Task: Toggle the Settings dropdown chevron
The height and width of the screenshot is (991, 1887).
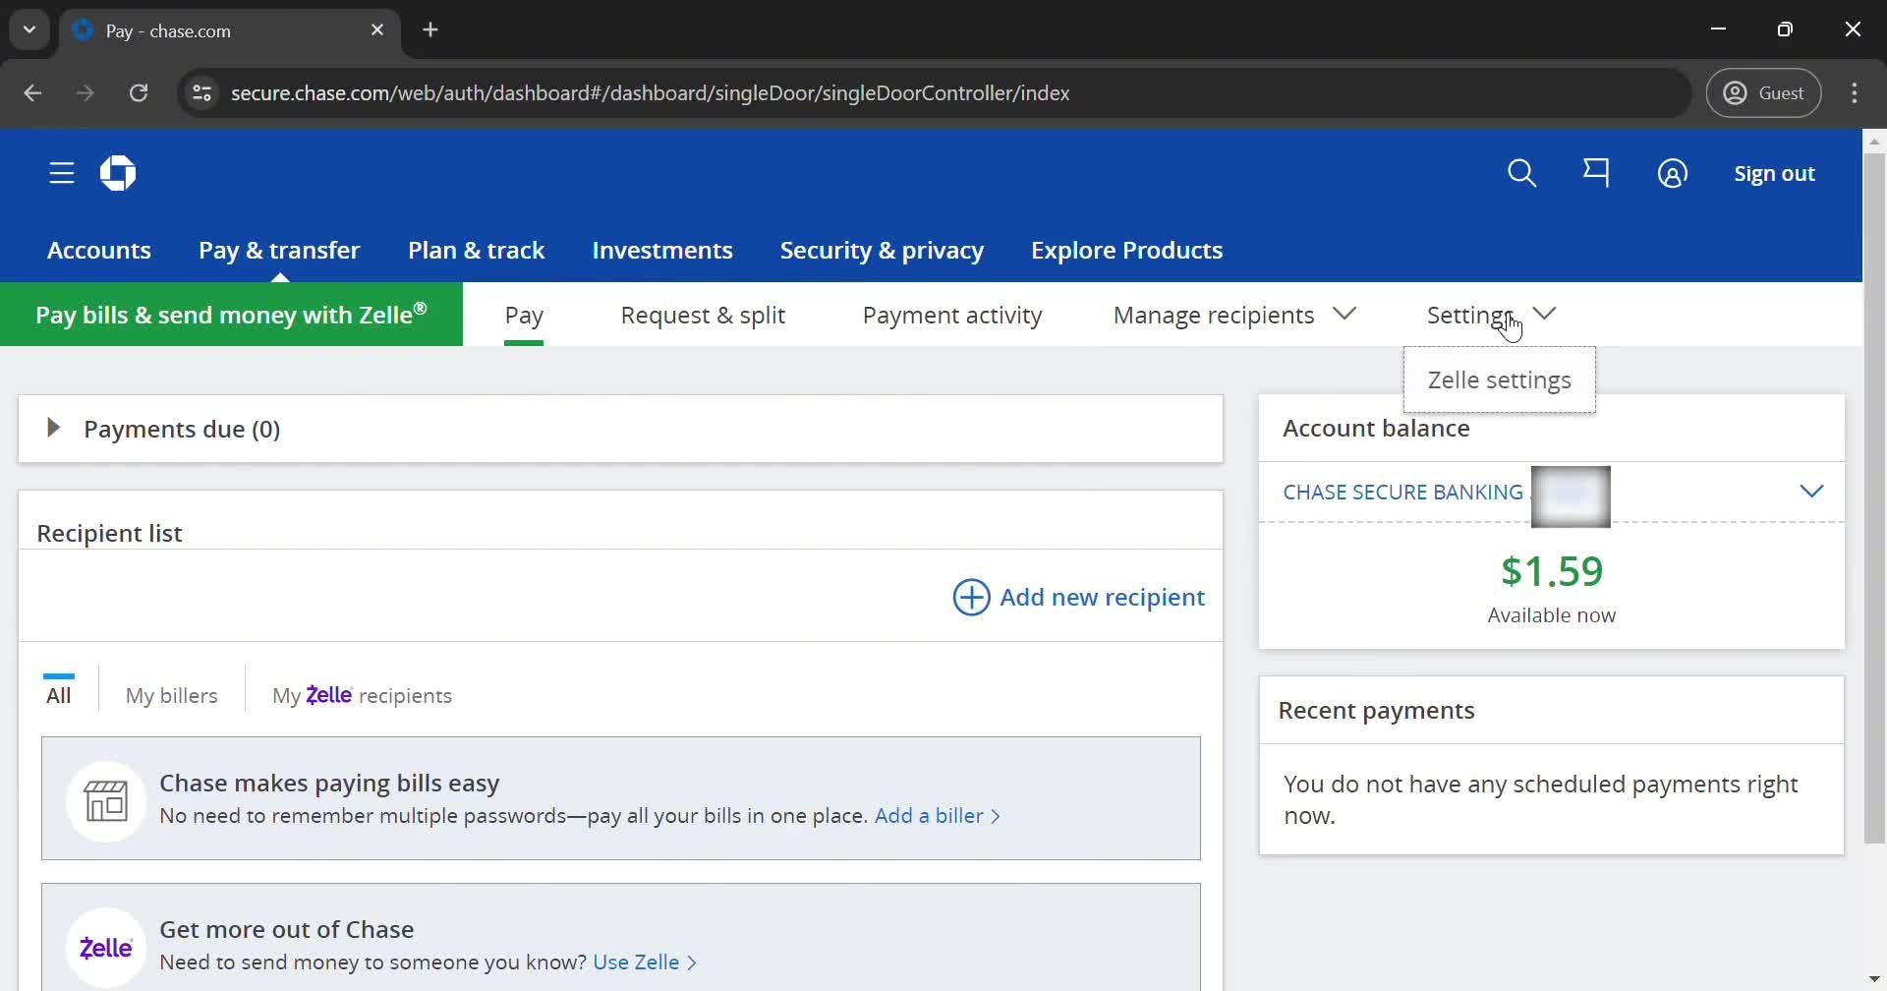Action: click(x=1545, y=314)
